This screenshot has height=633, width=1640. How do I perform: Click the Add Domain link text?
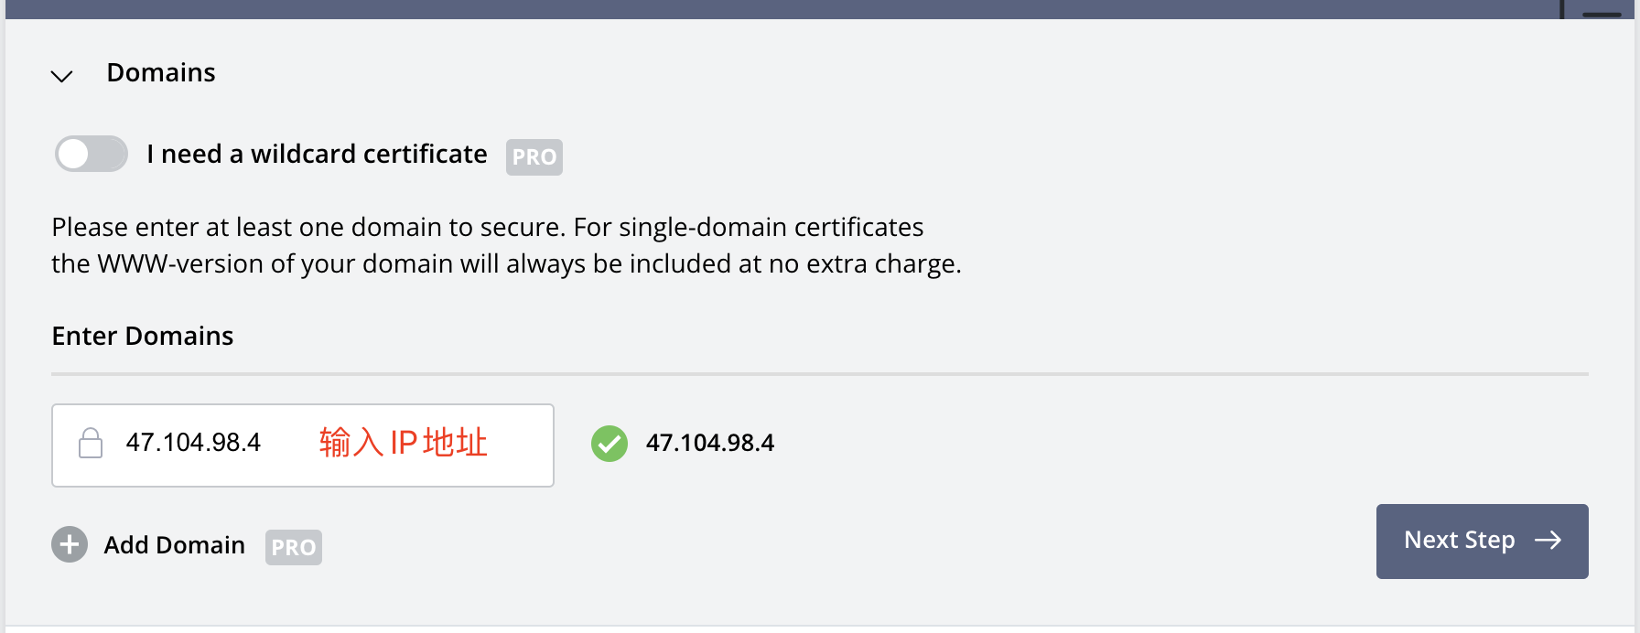pos(174,545)
